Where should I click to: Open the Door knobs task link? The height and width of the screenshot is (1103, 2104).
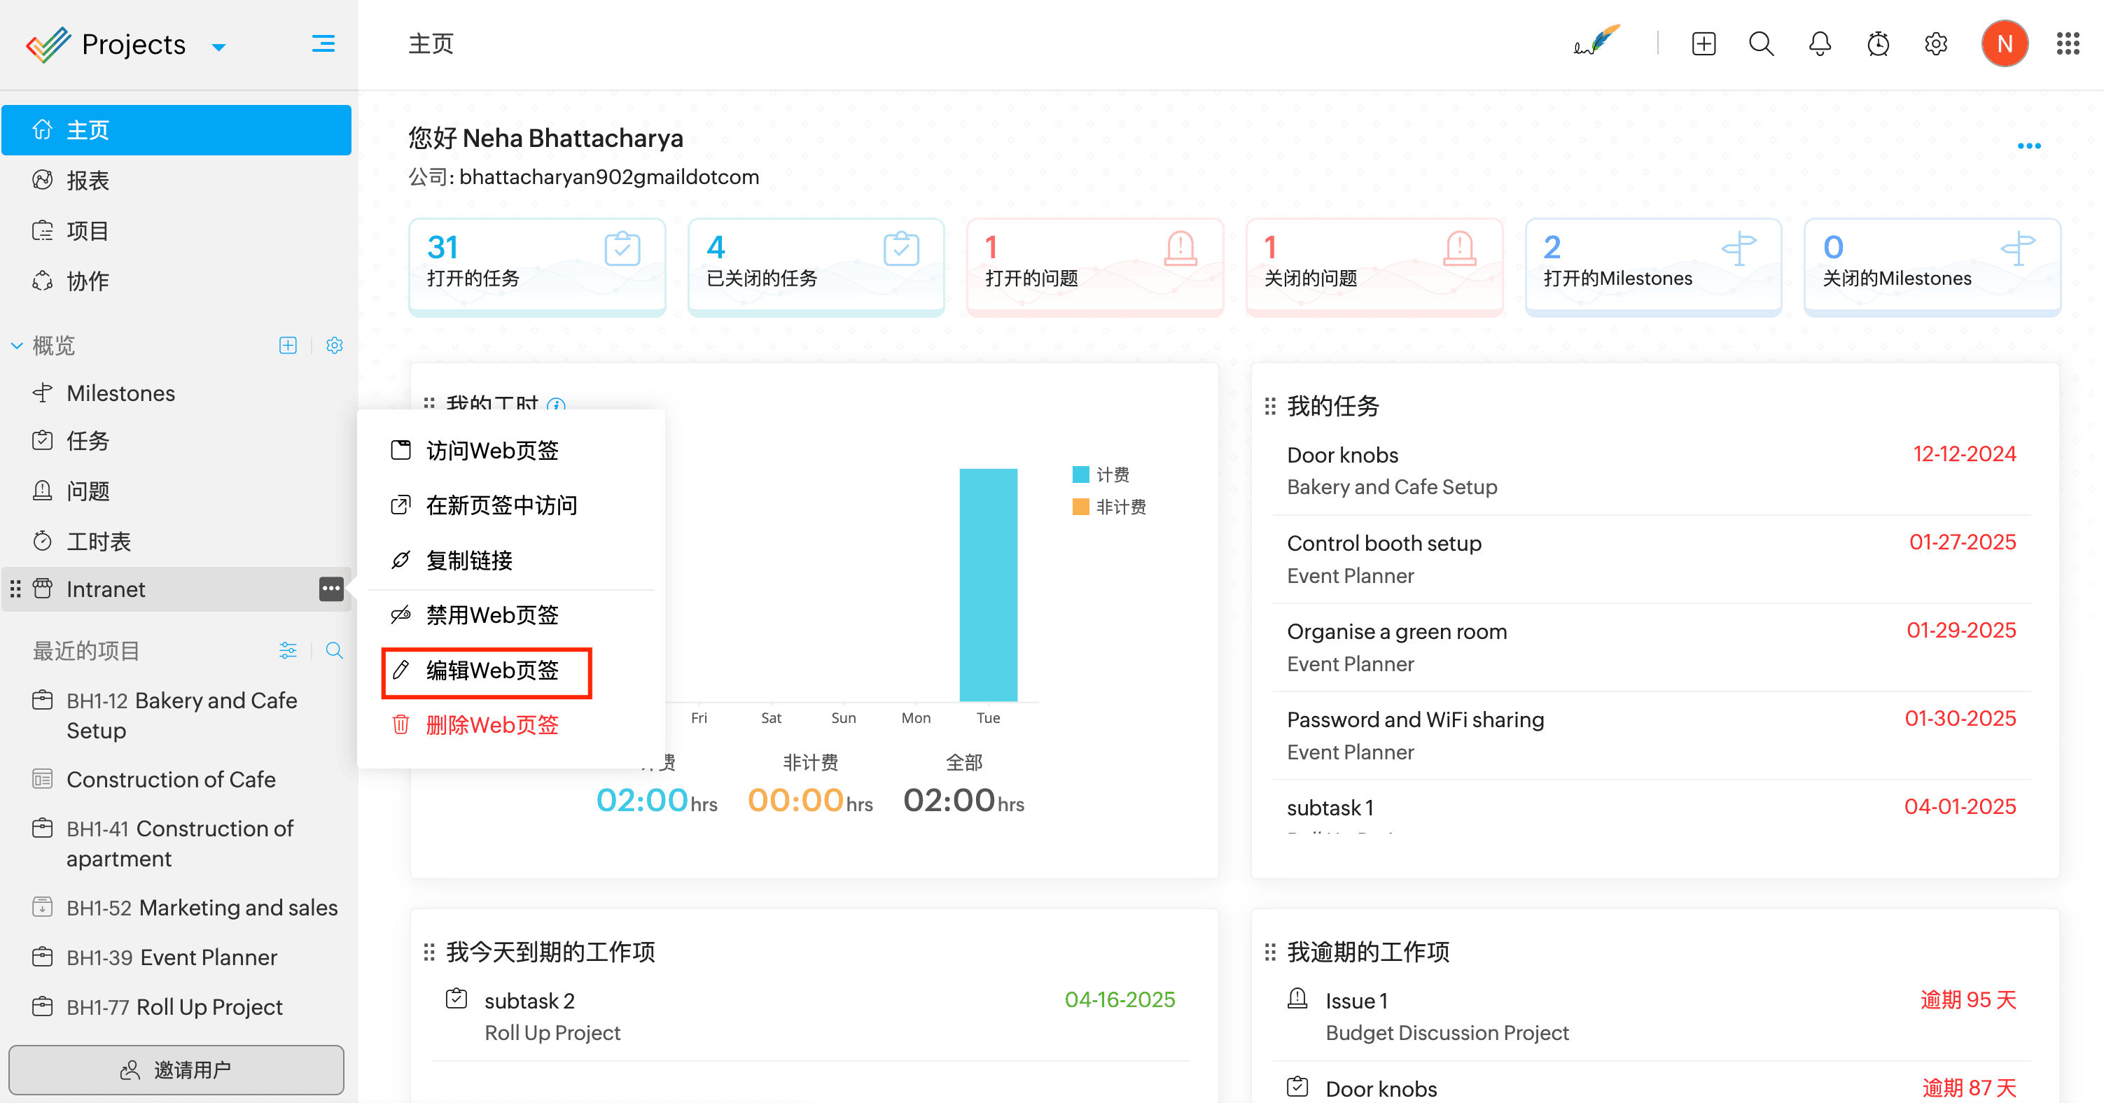tap(1342, 455)
